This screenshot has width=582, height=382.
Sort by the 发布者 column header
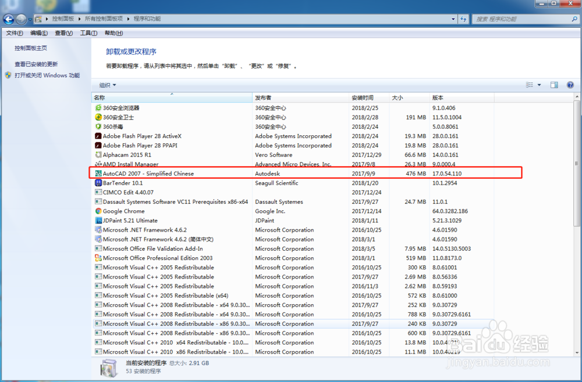301,98
